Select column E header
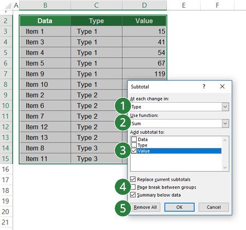 click(x=184, y=5)
